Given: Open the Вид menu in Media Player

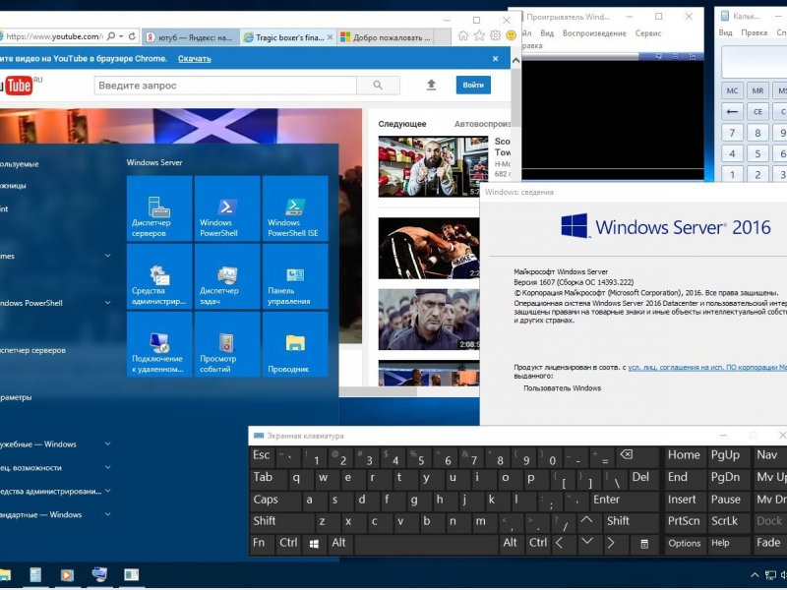Looking at the screenshot, I should [x=547, y=33].
